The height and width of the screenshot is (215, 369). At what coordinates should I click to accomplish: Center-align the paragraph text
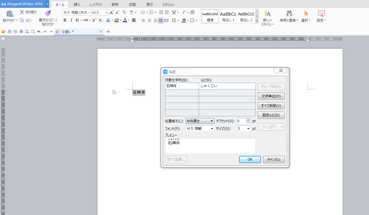click(149, 20)
